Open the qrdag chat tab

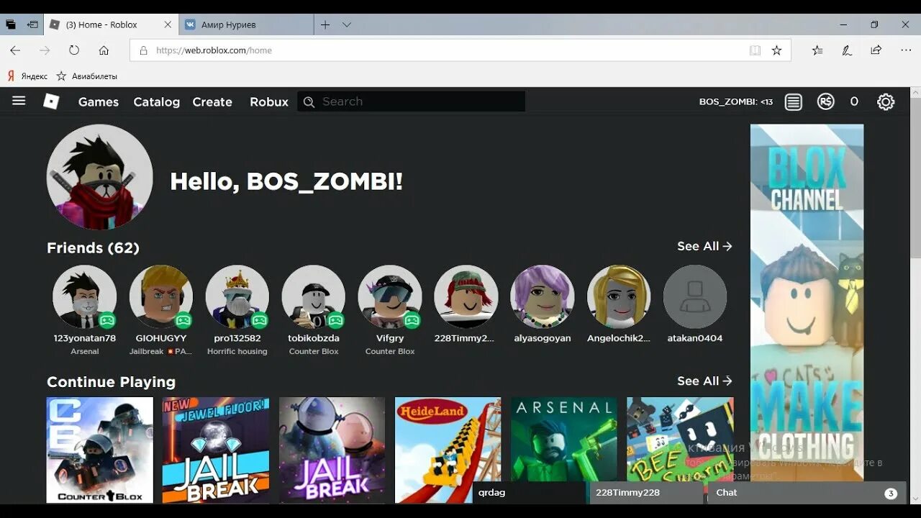point(529,493)
